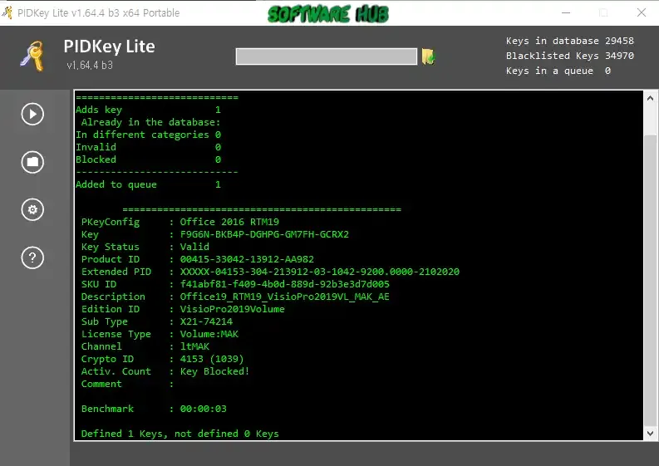Click the Channel ltMAK value

(194, 346)
